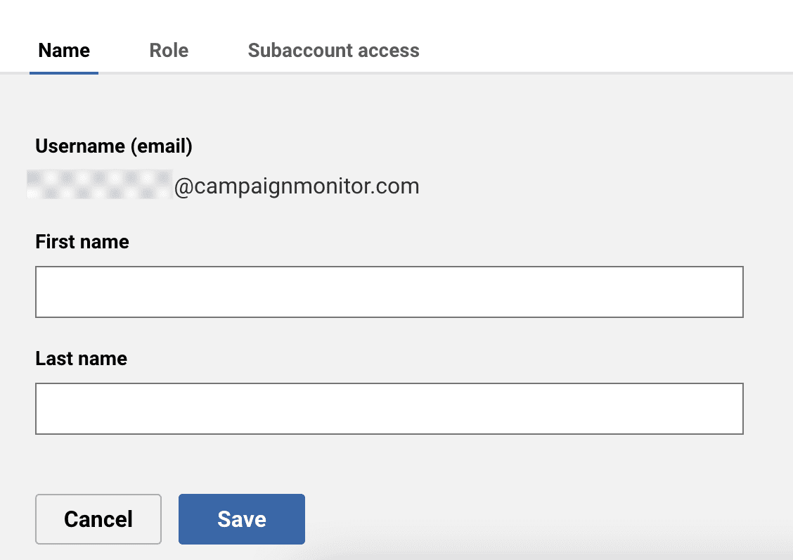This screenshot has height=560, width=793.
Task: Click the blue underline beneath Name tab
Action: [64, 72]
